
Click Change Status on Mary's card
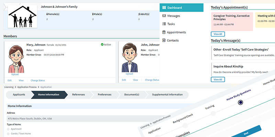pyautogui.click(x=38, y=80)
